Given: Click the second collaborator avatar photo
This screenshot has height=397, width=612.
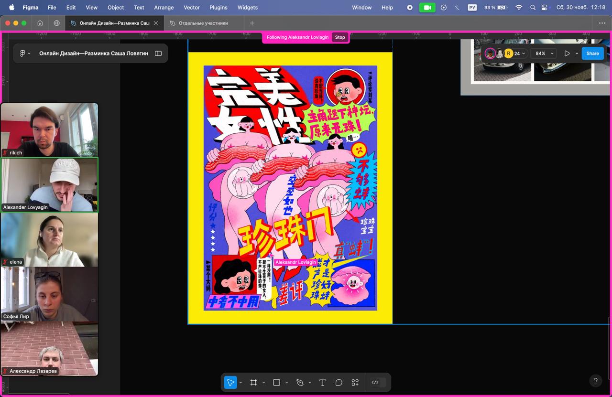Looking at the screenshot, I should coord(500,54).
